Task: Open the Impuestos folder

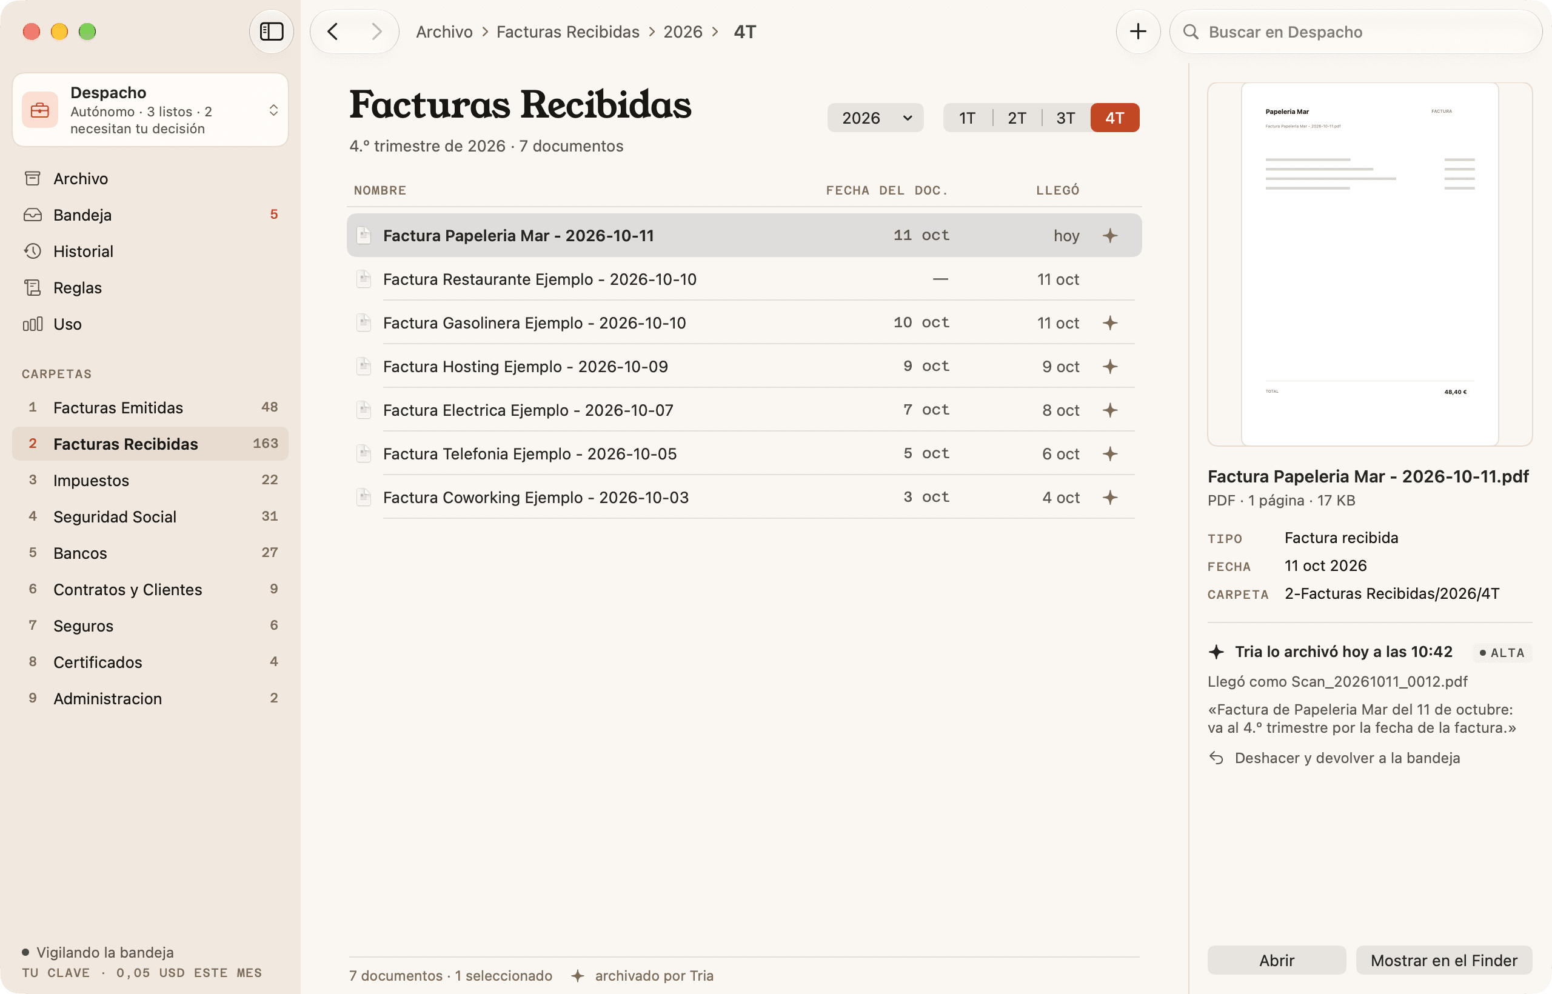Action: click(150, 480)
